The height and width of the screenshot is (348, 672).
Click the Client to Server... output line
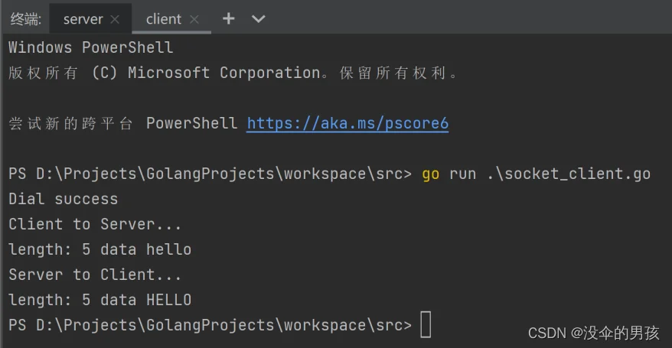coord(95,224)
